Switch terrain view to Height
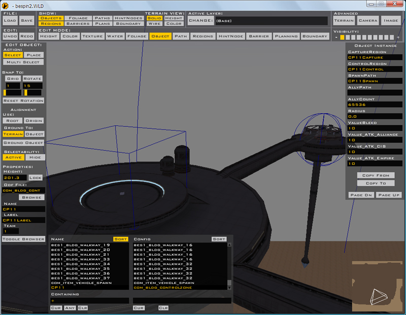Screen dimensions: 406x315 pos(174,18)
